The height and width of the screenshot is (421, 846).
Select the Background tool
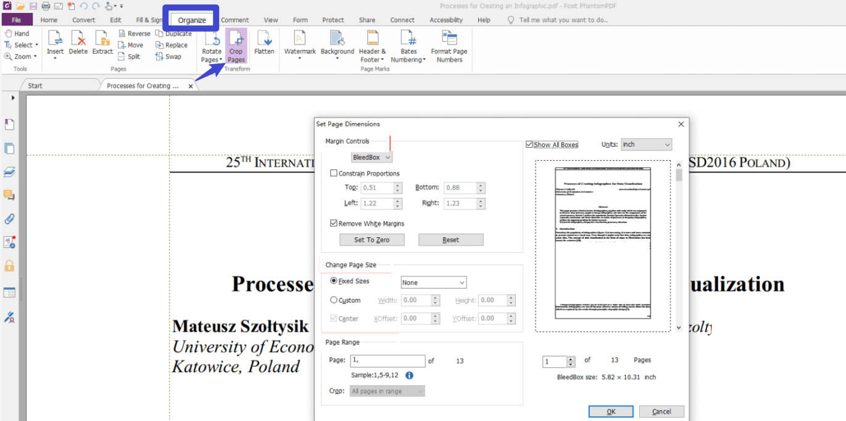click(337, 44)
